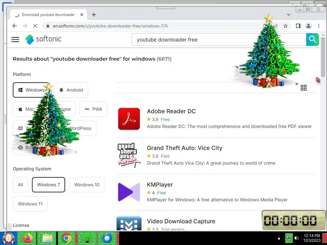Go to Softonic home via logo
The image size is (327, 245).
click(x=43, y=39)
